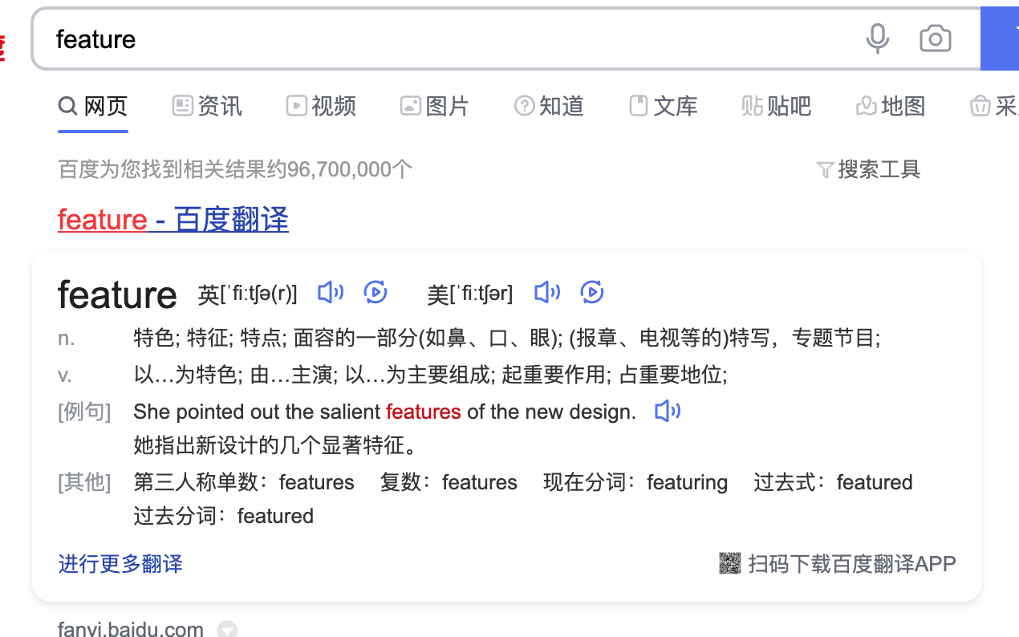Play the example sentence audio
Screen dimensions: 1019x637
point(668,412)
